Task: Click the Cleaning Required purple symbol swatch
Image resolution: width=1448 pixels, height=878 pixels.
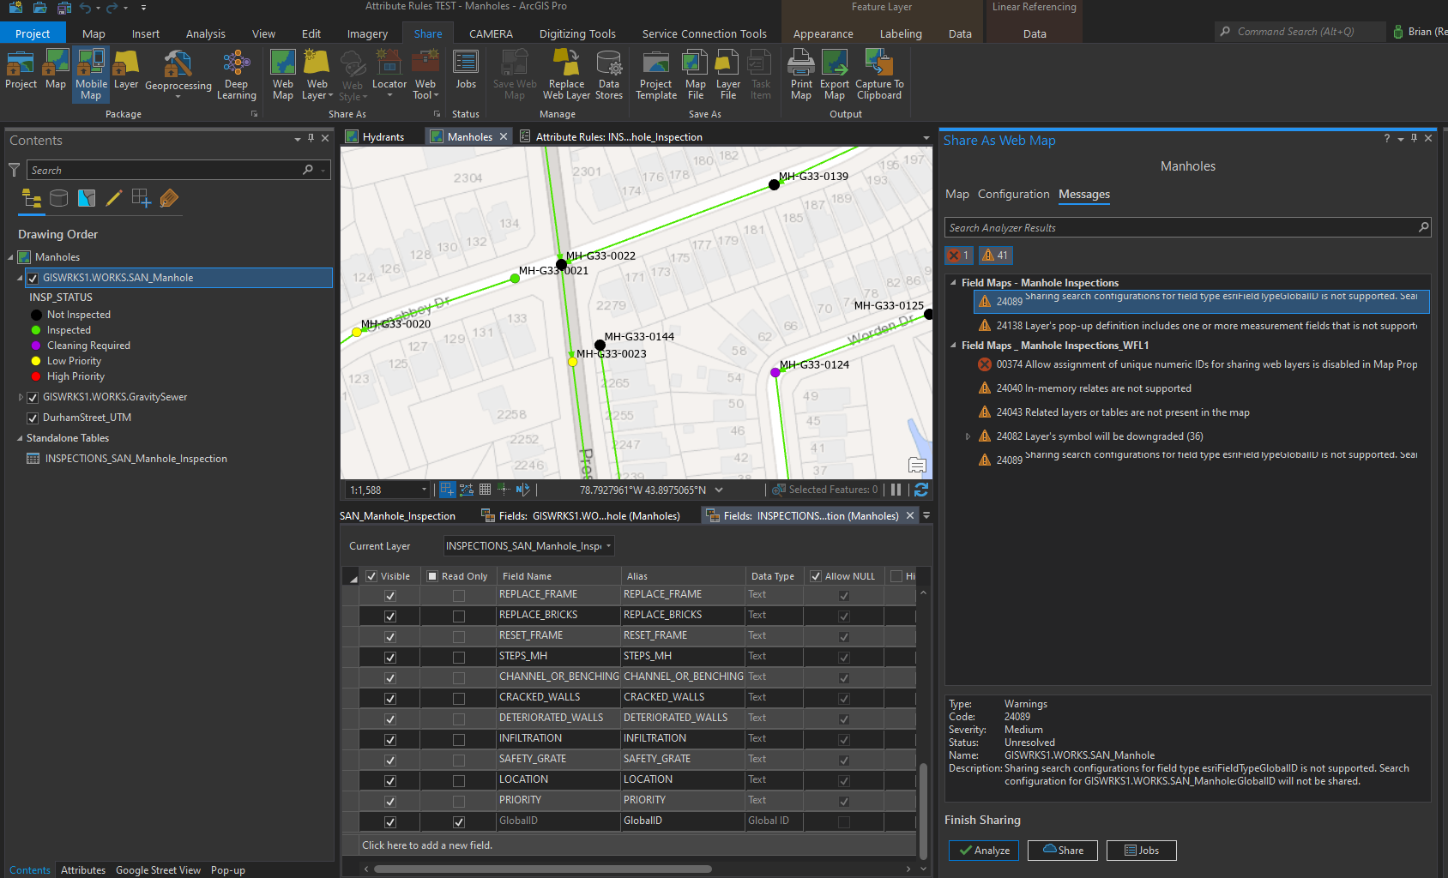Action: [x=36, y=346]
